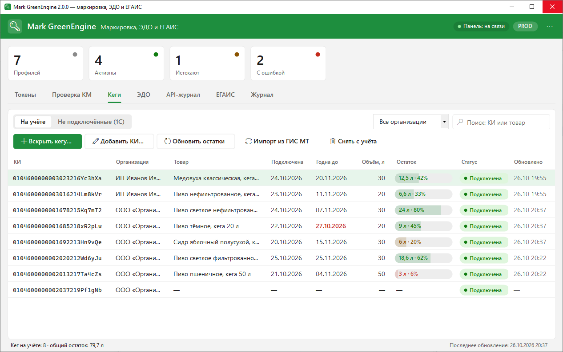
Task: Switch to the ЕГАИС tab
Action: [x=225, y=95]
